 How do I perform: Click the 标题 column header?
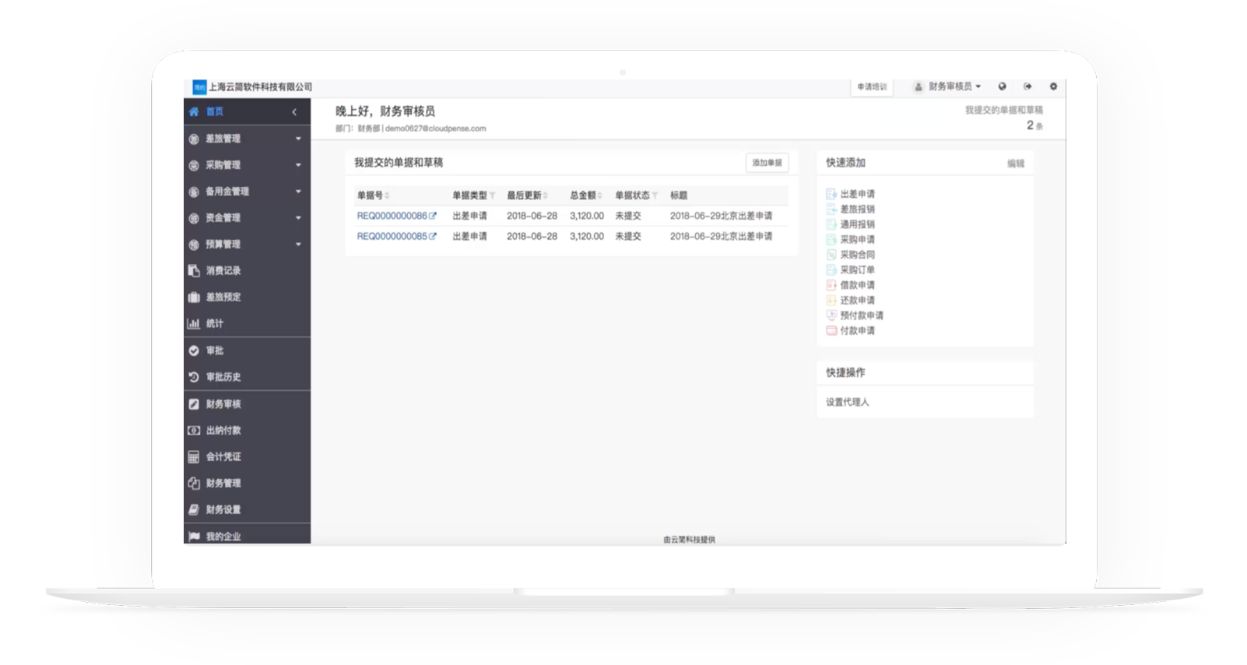[x=679, y=195]
